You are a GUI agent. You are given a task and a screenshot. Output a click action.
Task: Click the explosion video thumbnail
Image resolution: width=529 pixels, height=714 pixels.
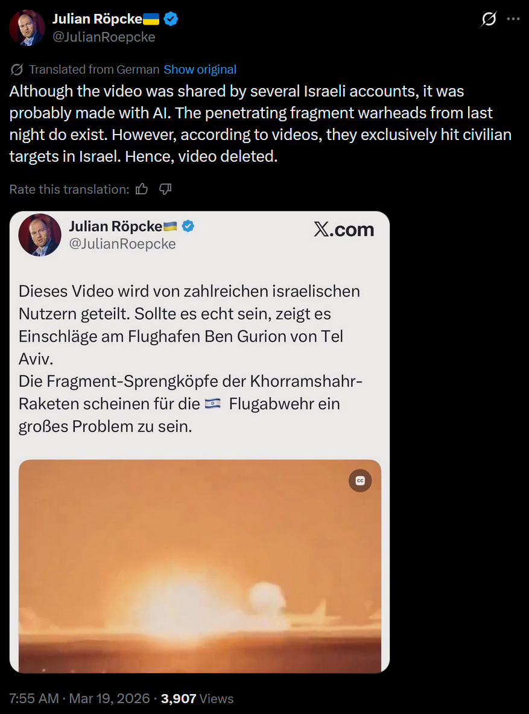coord(200,566)
